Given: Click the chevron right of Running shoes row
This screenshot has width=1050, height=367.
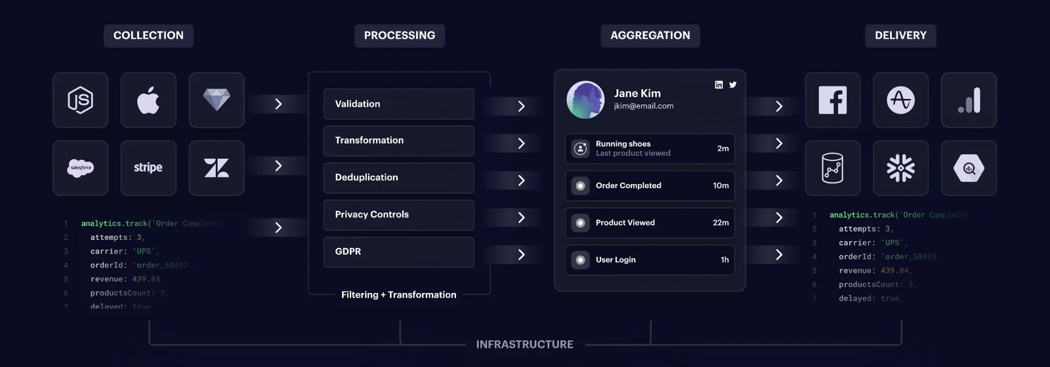Looking at the screenshot, I should pyautogui.click(x=779, y=144).
